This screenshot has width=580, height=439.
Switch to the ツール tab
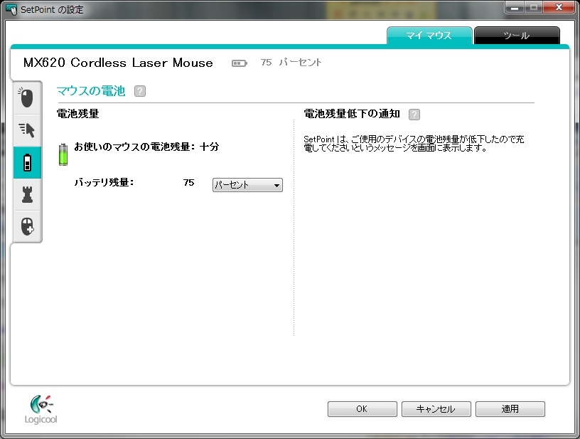517,36
